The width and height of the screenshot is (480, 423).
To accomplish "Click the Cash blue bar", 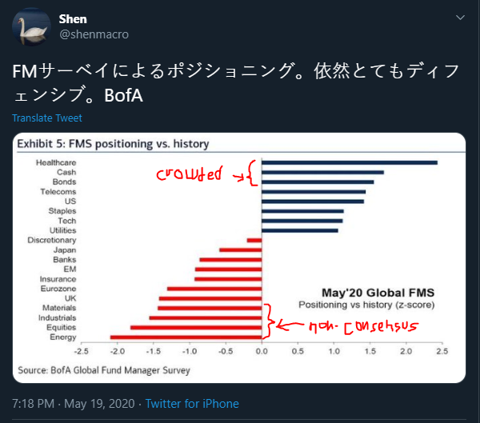I will (322, 173).
